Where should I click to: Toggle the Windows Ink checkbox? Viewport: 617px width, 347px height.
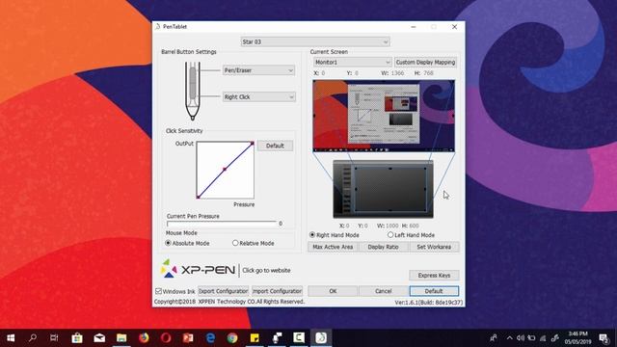158,291
